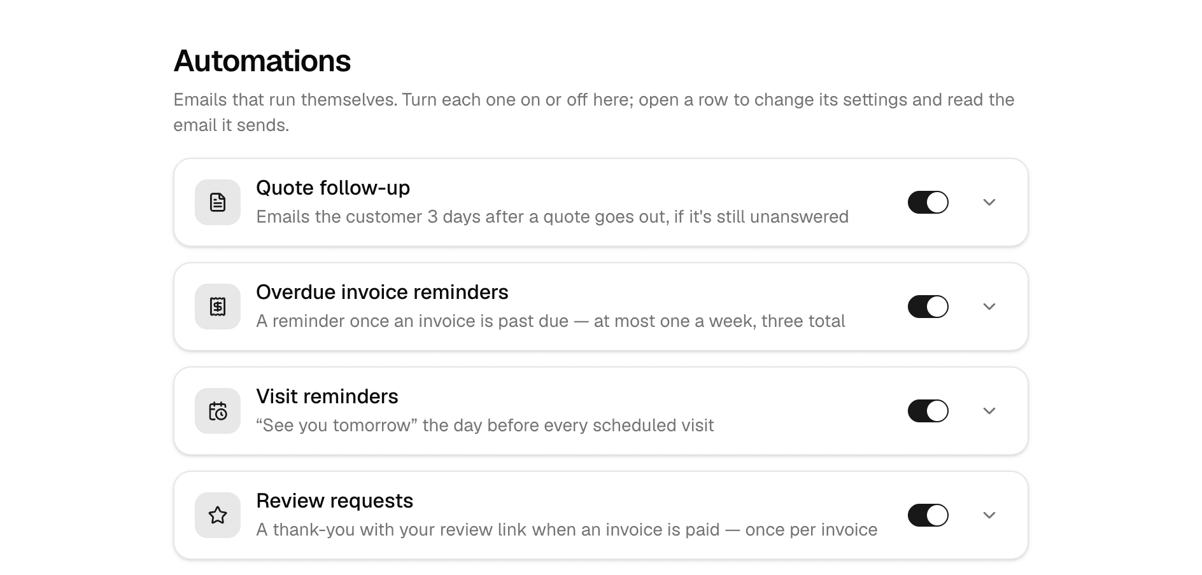Click the star icon for Review requests

[x=218, y=515]
